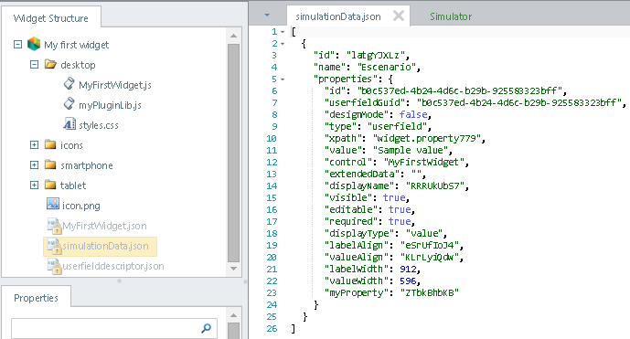Click the icons folder icon
The image size is (630, 339).
pyautogui.click(x=50, y=144)
